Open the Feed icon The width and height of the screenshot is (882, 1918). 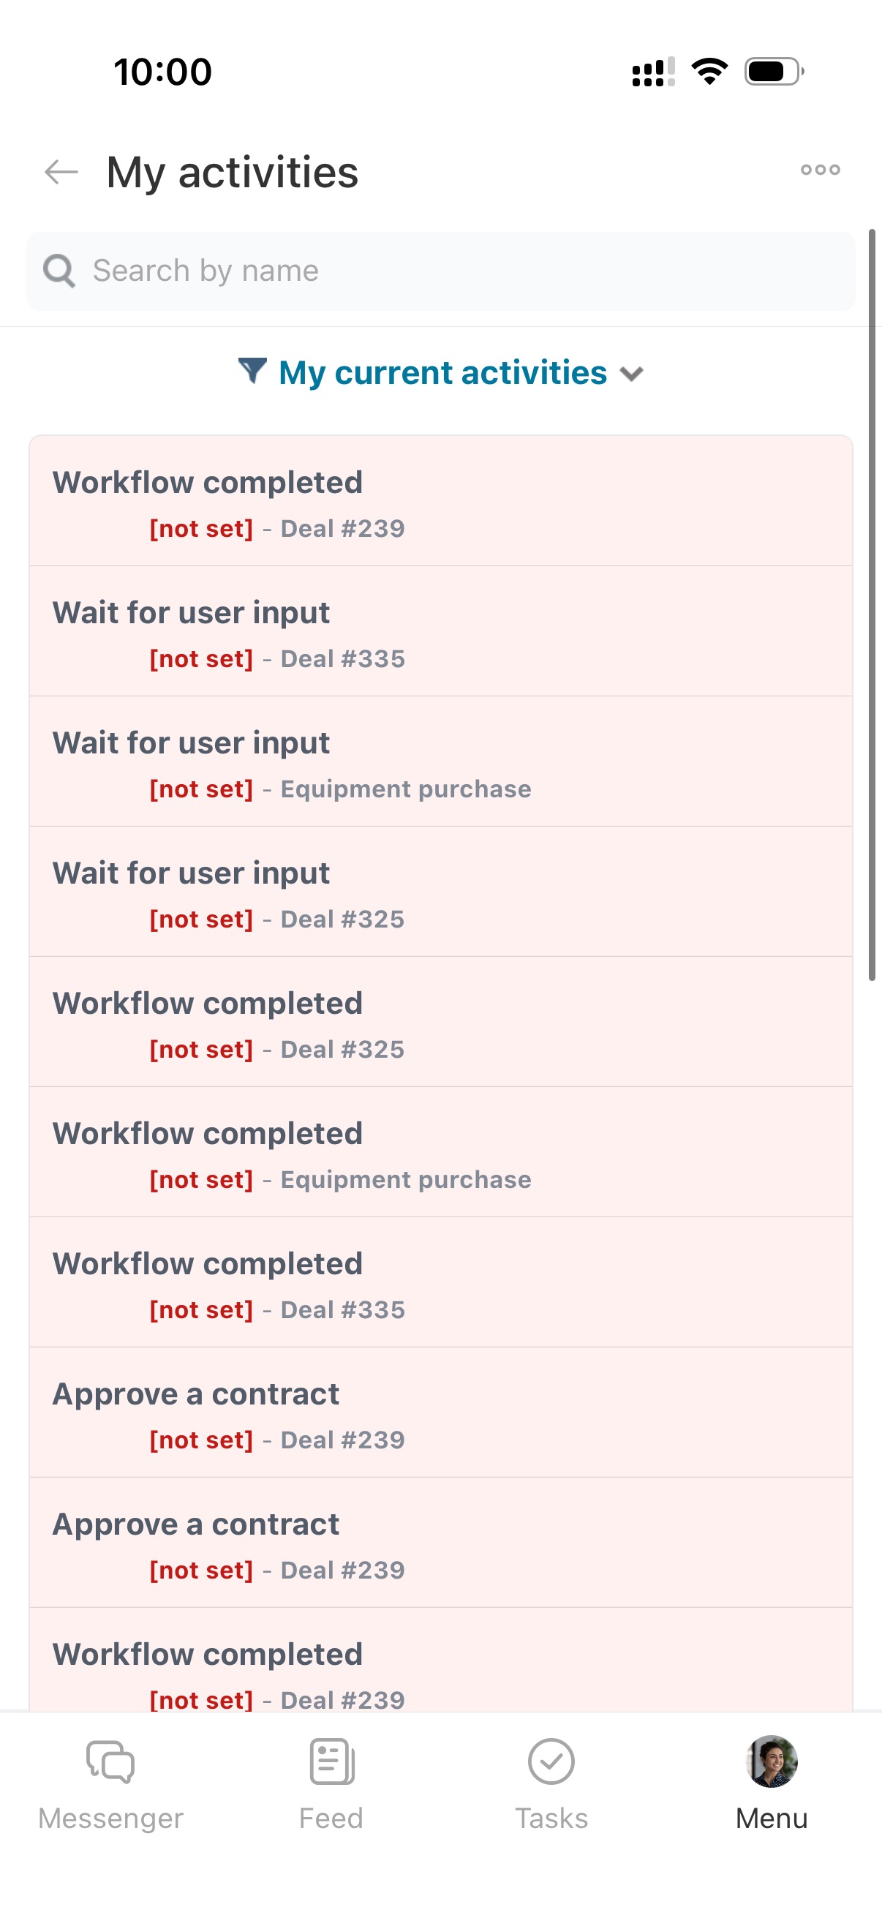point(331,1761)
